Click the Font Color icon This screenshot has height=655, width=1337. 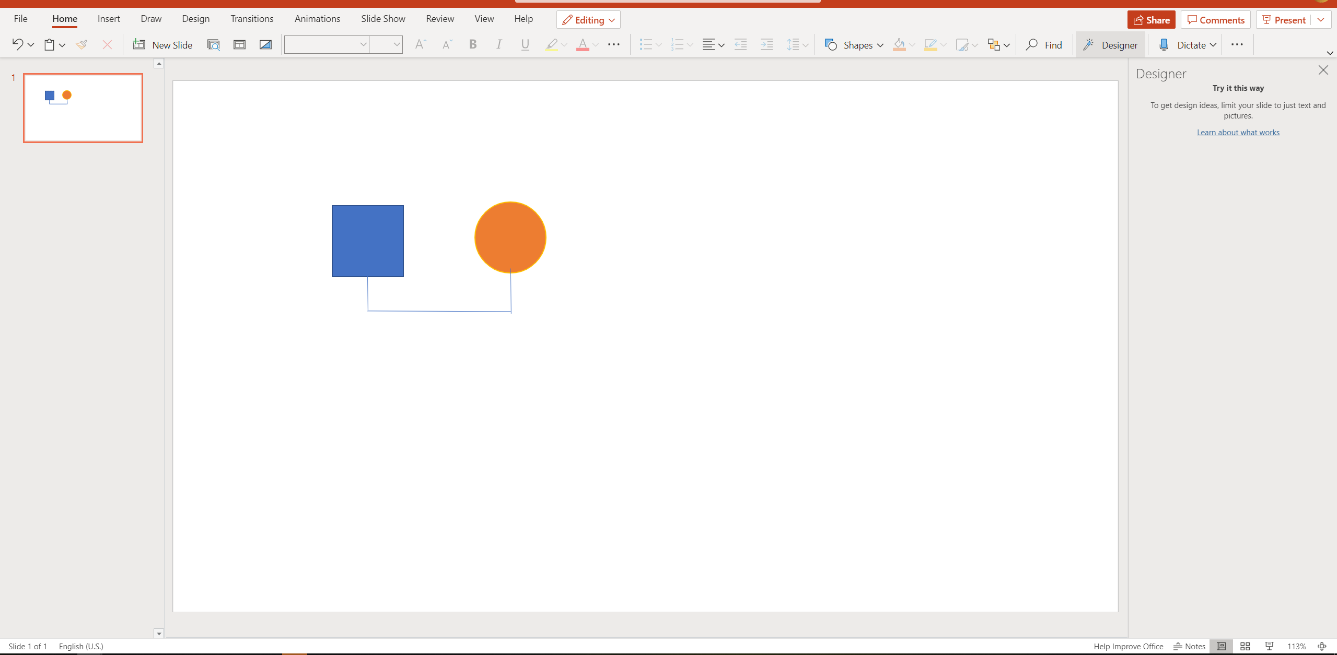coord(583,45)
